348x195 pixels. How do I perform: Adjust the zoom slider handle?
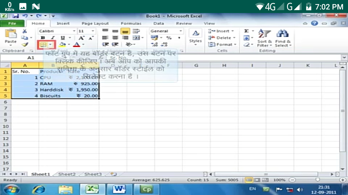(317, 180)
